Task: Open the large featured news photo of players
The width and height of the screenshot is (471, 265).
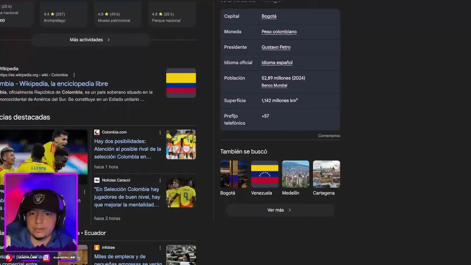Action: tap(44, 152)
